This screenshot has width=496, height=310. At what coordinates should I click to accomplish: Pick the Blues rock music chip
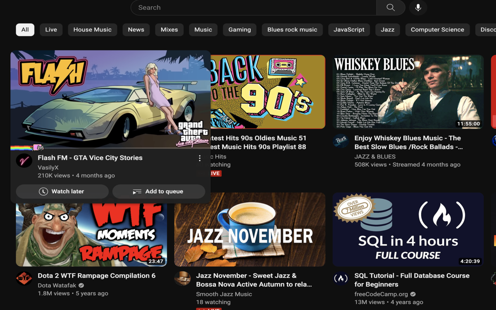pyautogui.click(x=292, y=30)
